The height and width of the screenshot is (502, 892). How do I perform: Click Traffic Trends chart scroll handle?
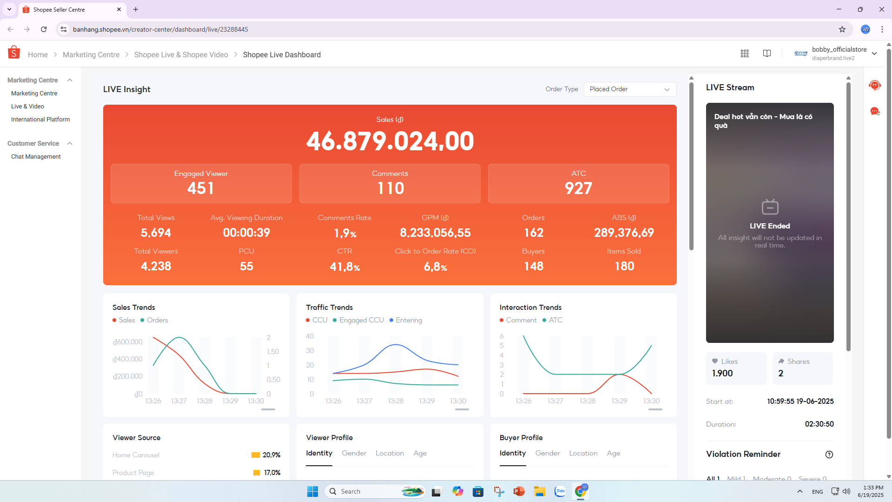pyautogui.click(x=462, y=409)
